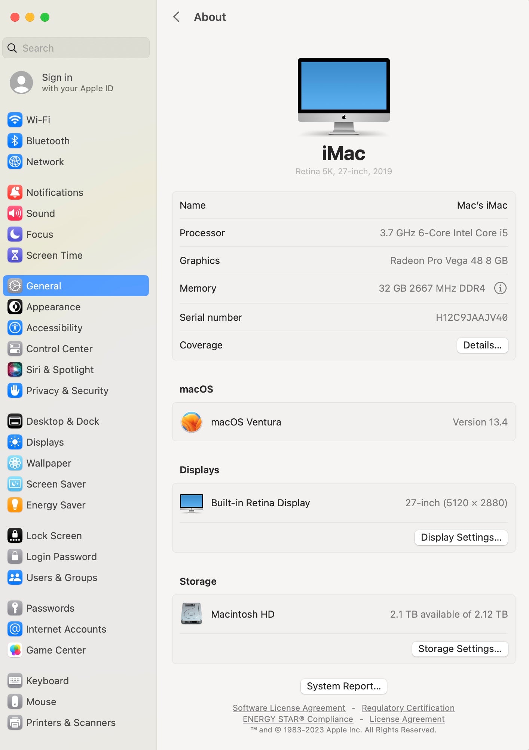Click Radeon Pro Vega 48 8 GB value

click(x=449, y=261)
